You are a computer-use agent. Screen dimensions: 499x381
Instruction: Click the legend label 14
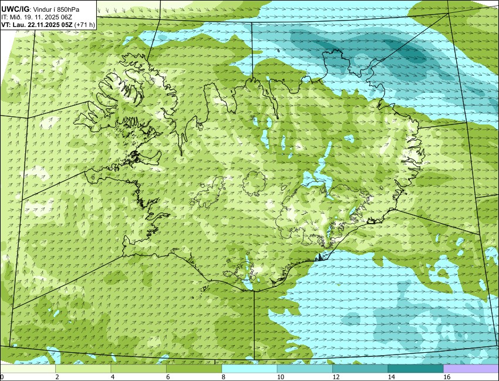point(391,377)
